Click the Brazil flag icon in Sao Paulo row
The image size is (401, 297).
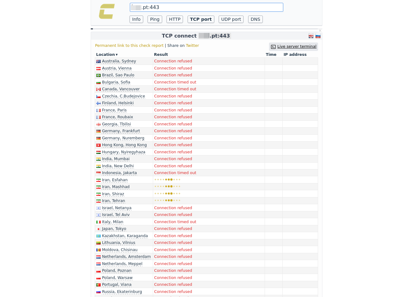[x=98, y=75]
